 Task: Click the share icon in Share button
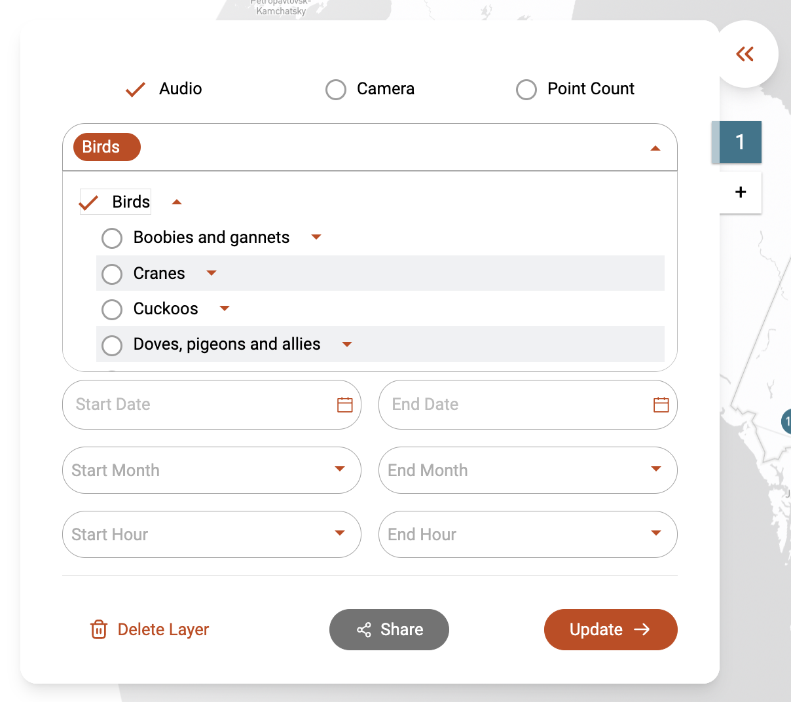point(364,630)
